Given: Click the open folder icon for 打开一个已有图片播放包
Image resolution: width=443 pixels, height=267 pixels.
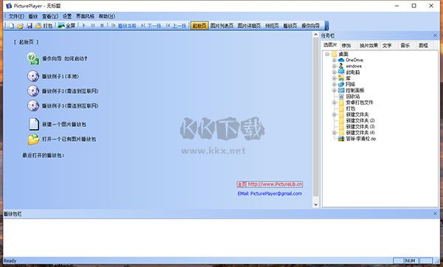Looking at the screenshot, I should pyautogui.click(x=34, y=139).
